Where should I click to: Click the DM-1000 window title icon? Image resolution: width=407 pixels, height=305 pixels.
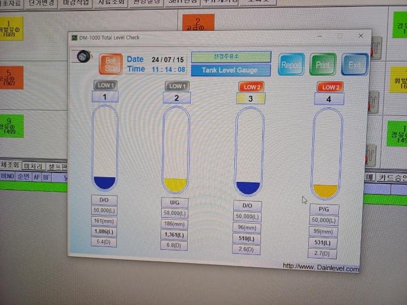[x=74, y=38]
